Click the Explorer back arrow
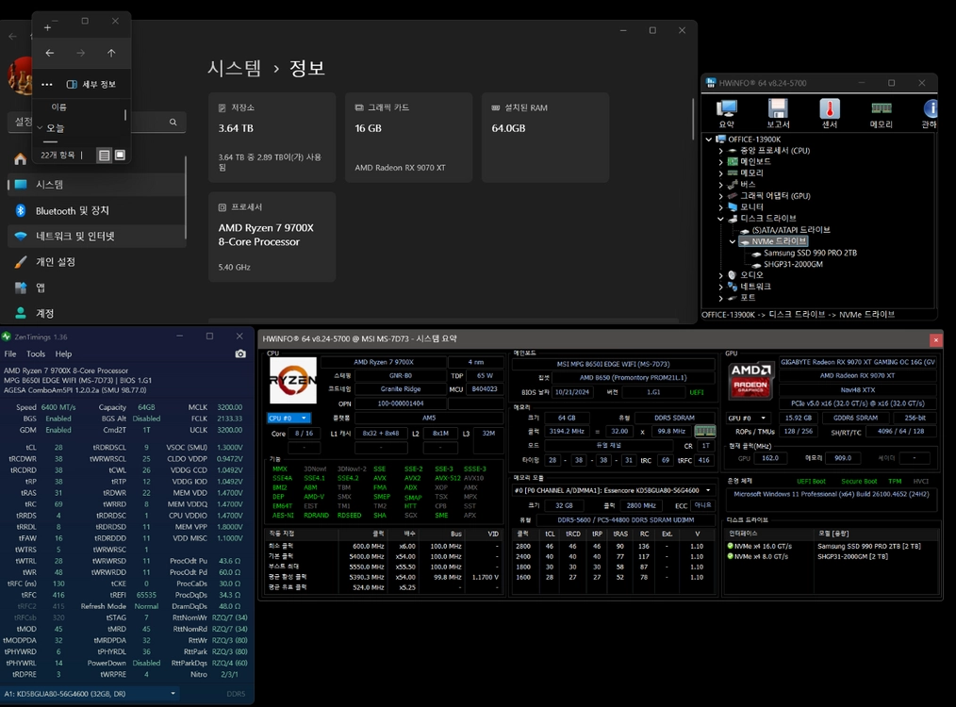 tap(49, 53)
